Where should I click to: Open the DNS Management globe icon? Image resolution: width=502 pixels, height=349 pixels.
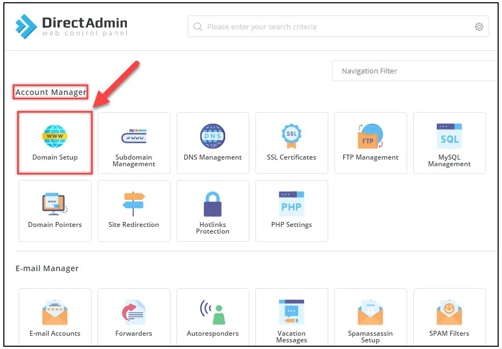[x=212, y=136]
